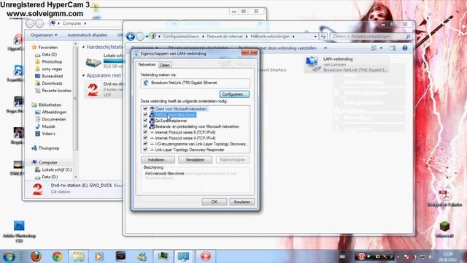Screen dimensions: 467x263
Task: Click the Verwijderen button
Action: (195, 160)
